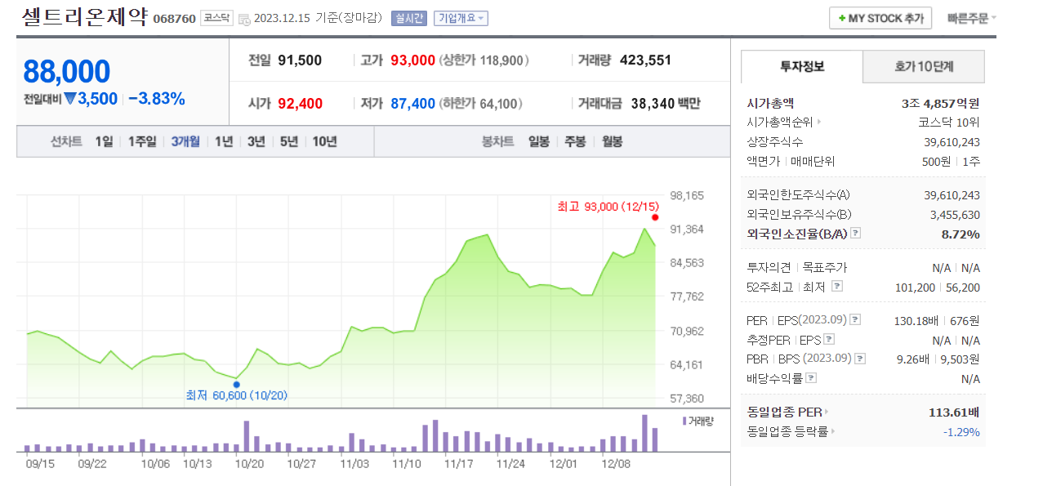Click the 130.18배 PER value

click(x=917, y=320)
